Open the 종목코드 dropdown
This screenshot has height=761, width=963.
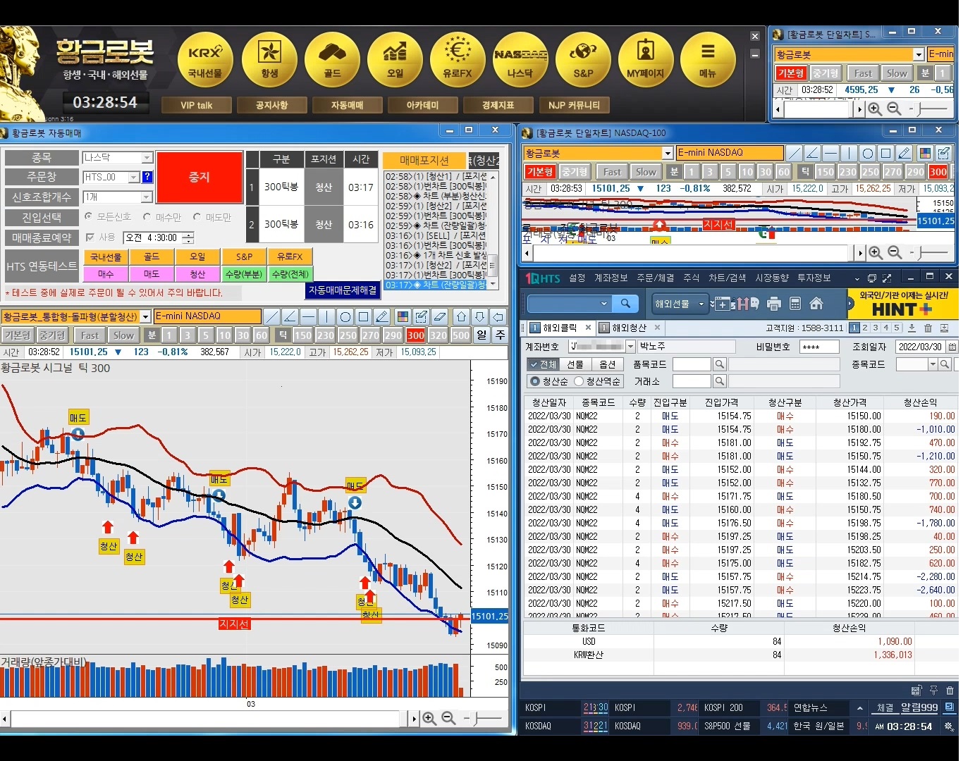coord(933,364)
